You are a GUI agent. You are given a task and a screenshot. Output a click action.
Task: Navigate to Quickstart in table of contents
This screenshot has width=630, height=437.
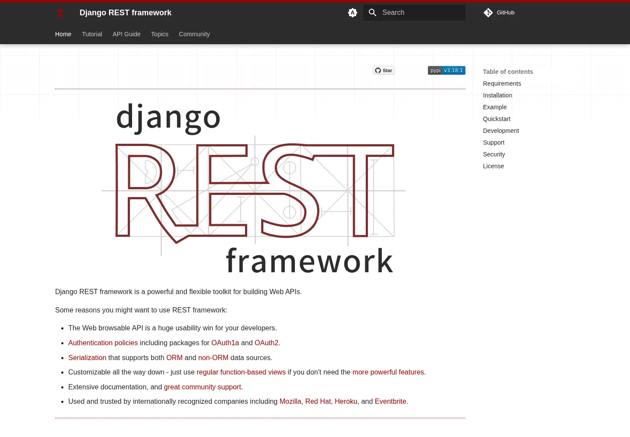(x=497, y=119)
